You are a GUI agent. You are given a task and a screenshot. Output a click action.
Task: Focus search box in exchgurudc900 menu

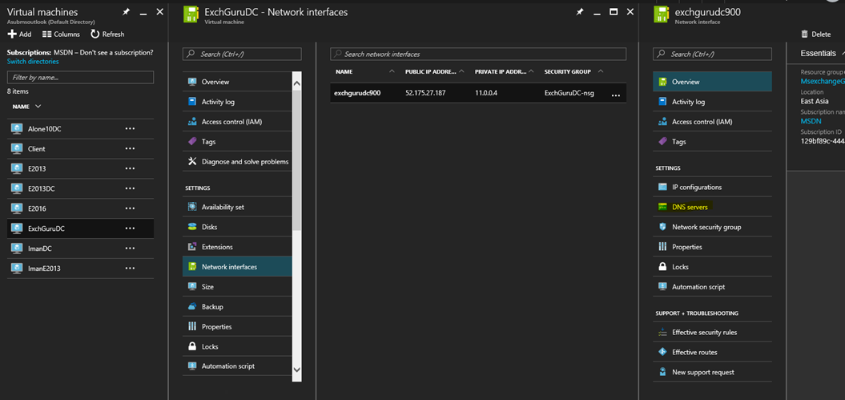(x=712, y=54)
